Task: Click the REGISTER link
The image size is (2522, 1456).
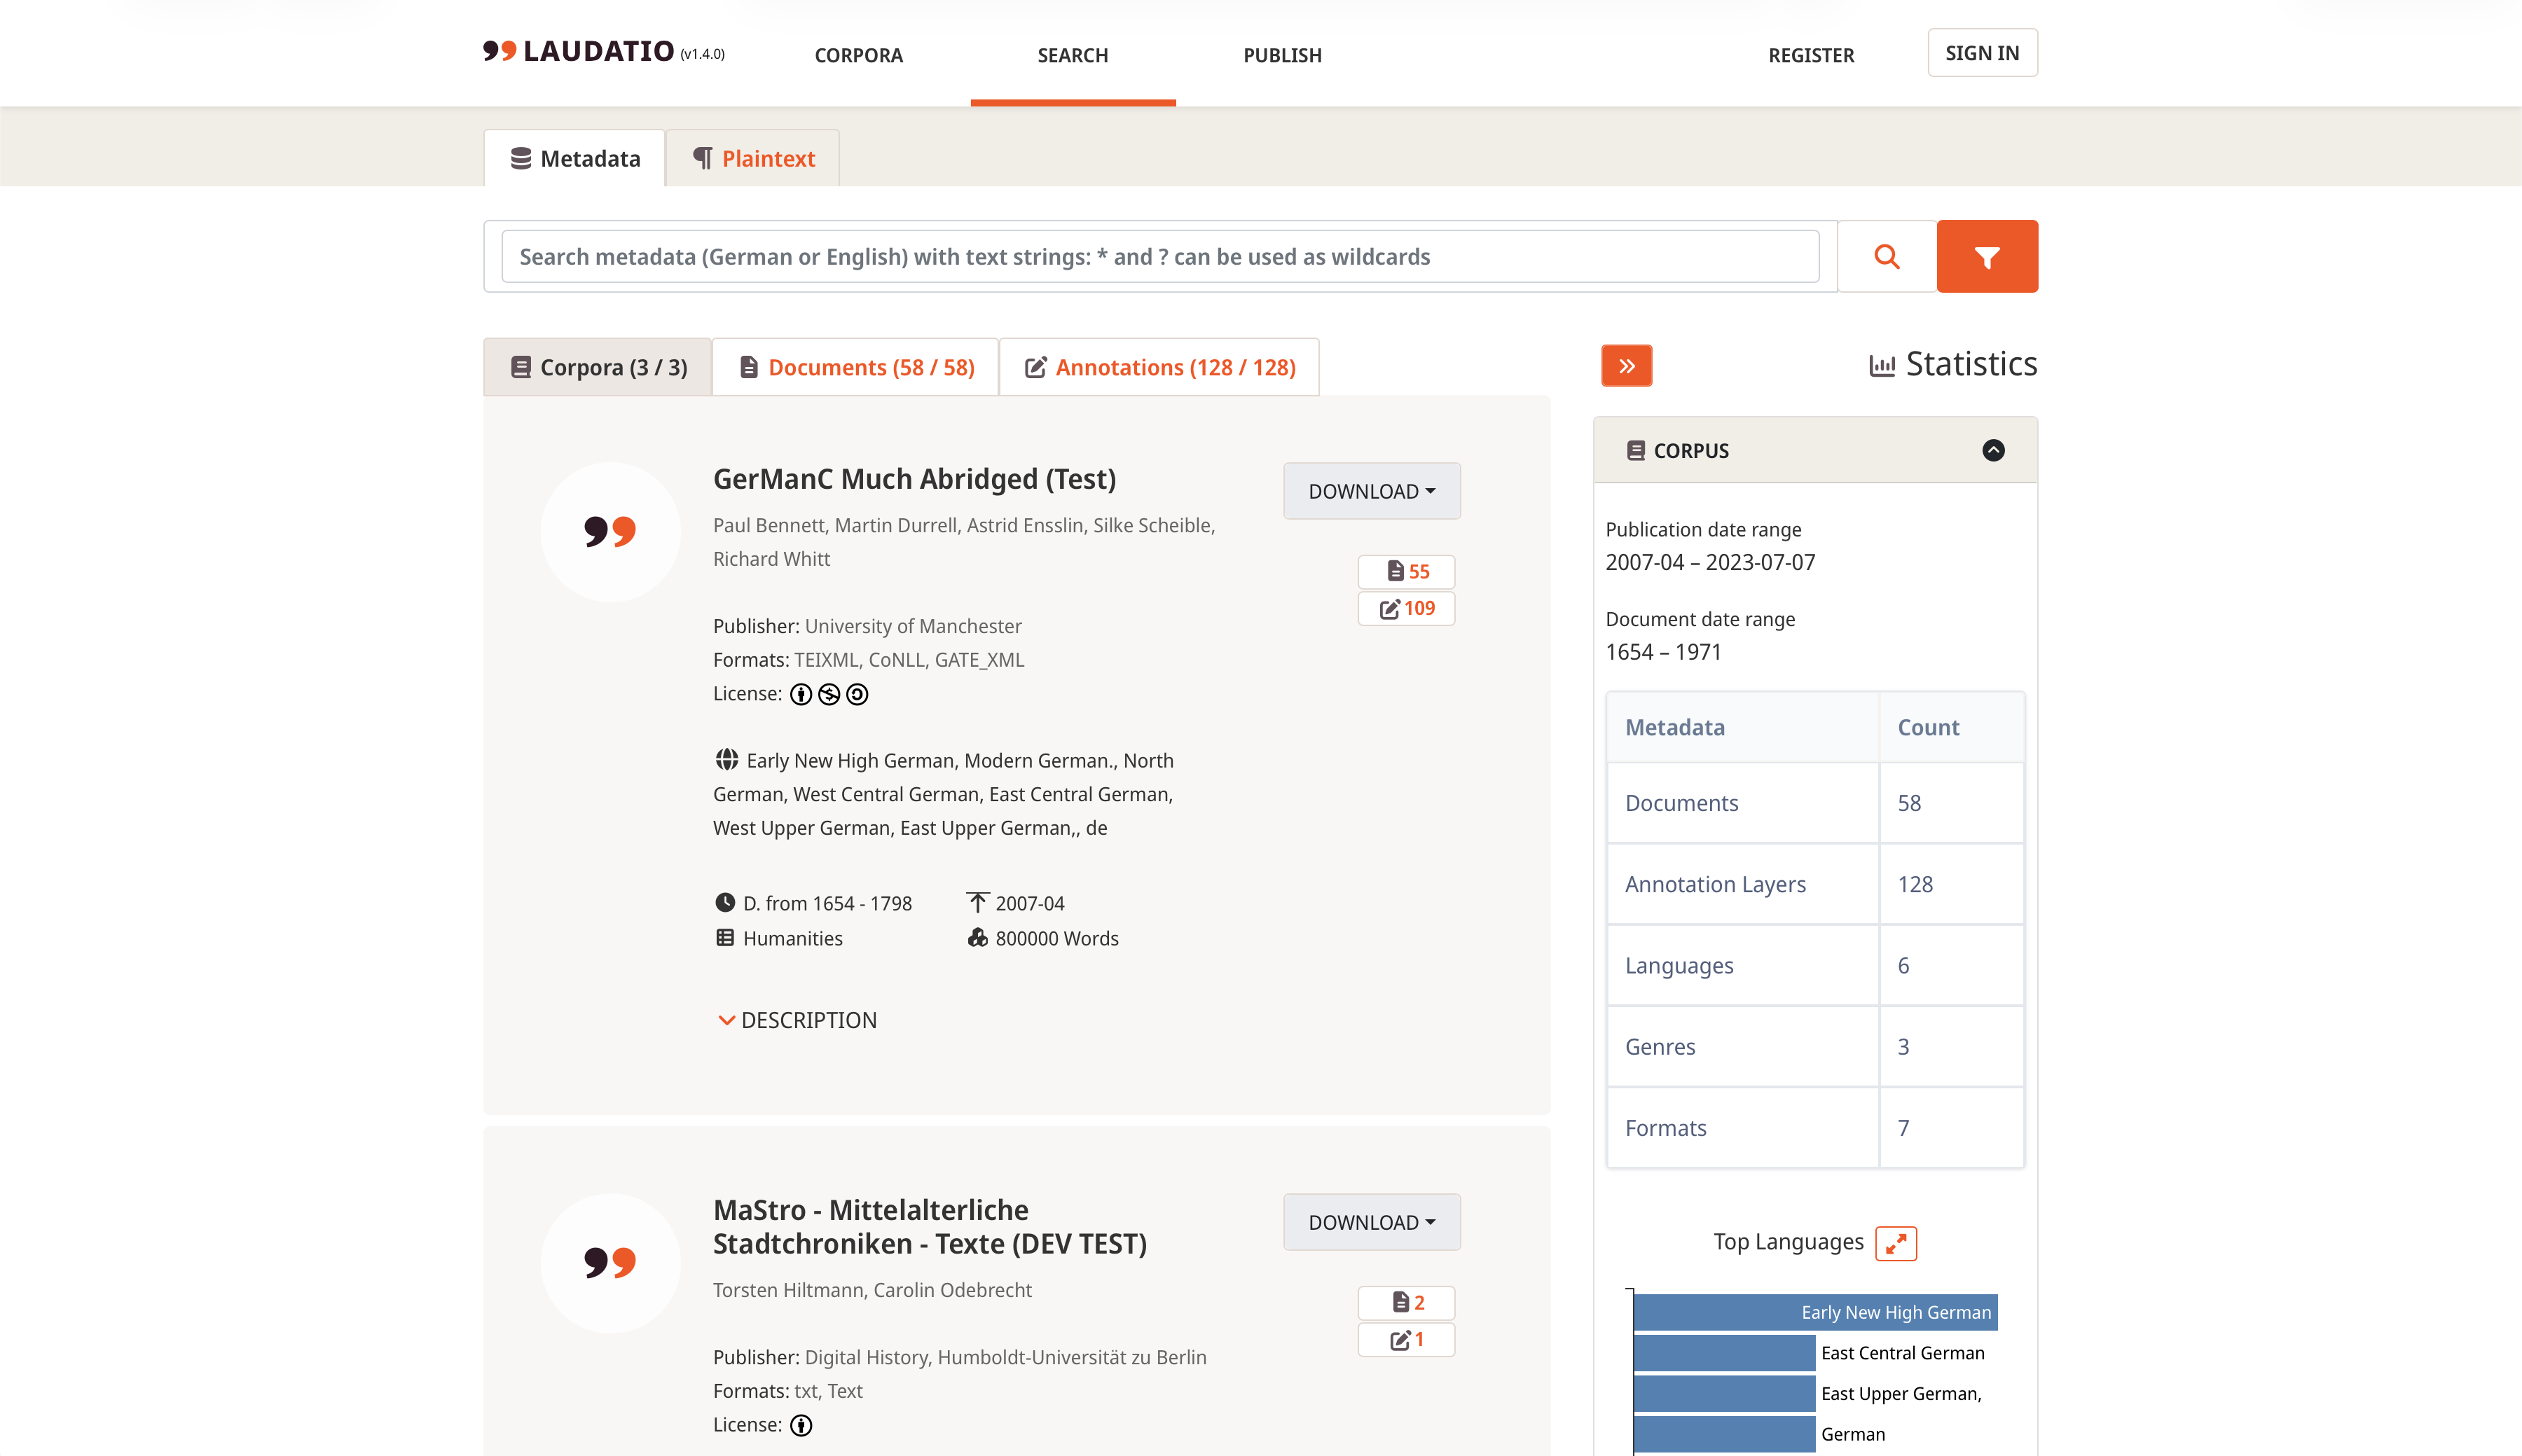Action: click(1811, 55)
